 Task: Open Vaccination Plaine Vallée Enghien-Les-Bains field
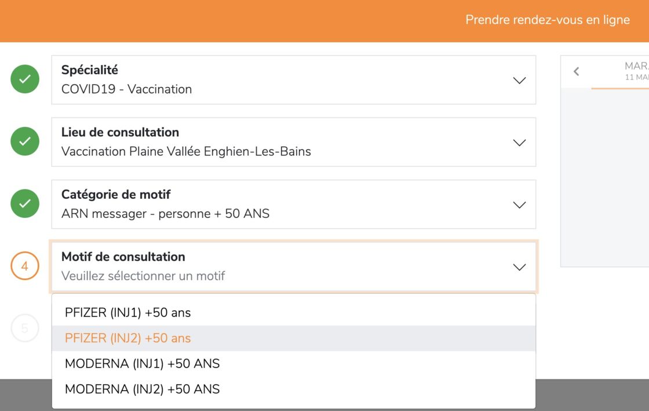(293, 142)
